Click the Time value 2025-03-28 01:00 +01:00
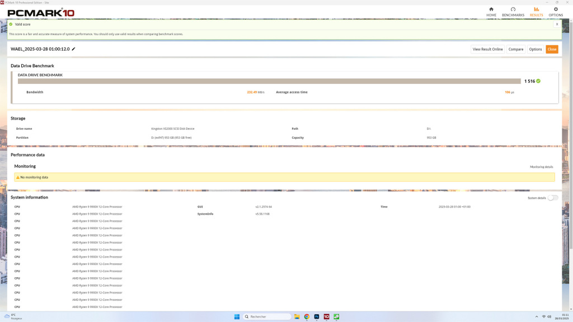Viewport: 573px width, 322px height. click(454, 207)
